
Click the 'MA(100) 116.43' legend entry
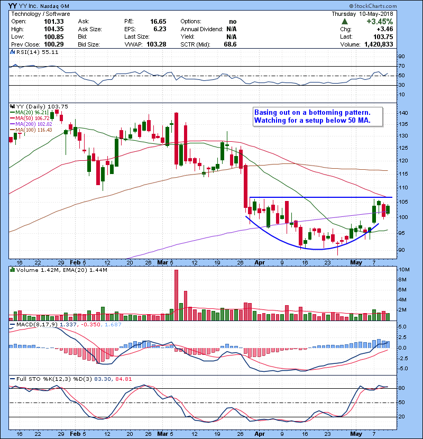pyautogui.click(x=34, y=130)
